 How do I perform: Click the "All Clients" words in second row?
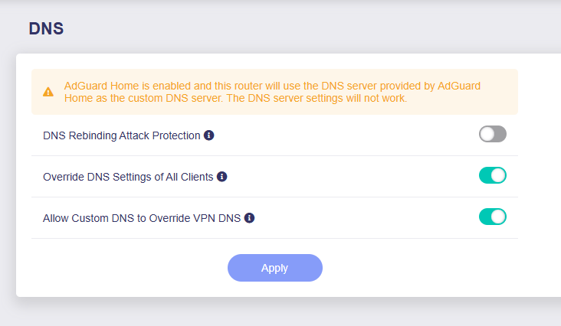point(186,177)
